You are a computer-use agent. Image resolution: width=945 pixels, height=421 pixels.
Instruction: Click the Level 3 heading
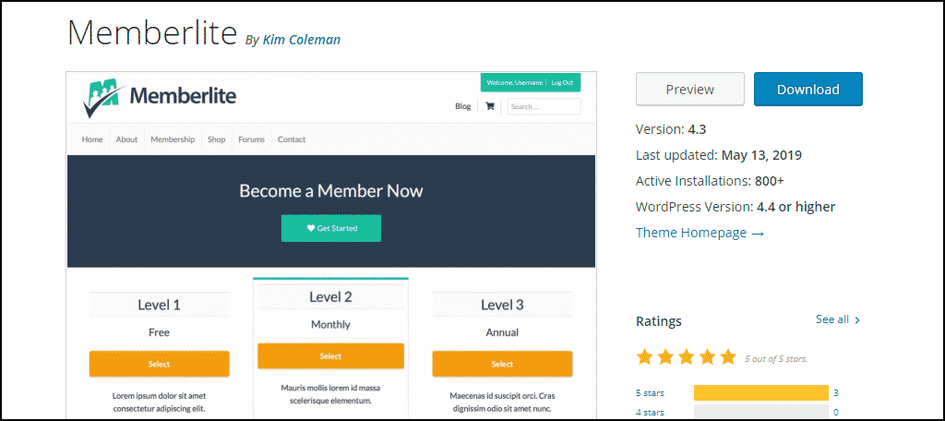(x=502, y=305)
